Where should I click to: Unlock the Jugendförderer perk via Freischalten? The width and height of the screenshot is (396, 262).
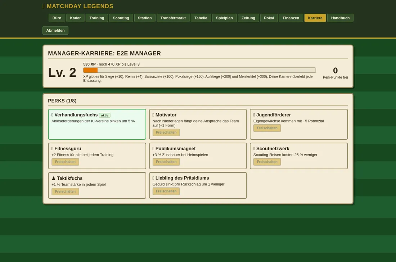click(x=267, y=128)
